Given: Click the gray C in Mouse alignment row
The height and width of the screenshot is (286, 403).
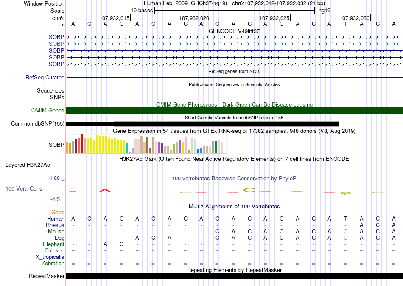Looking at the screenshot, I should 345,232.
